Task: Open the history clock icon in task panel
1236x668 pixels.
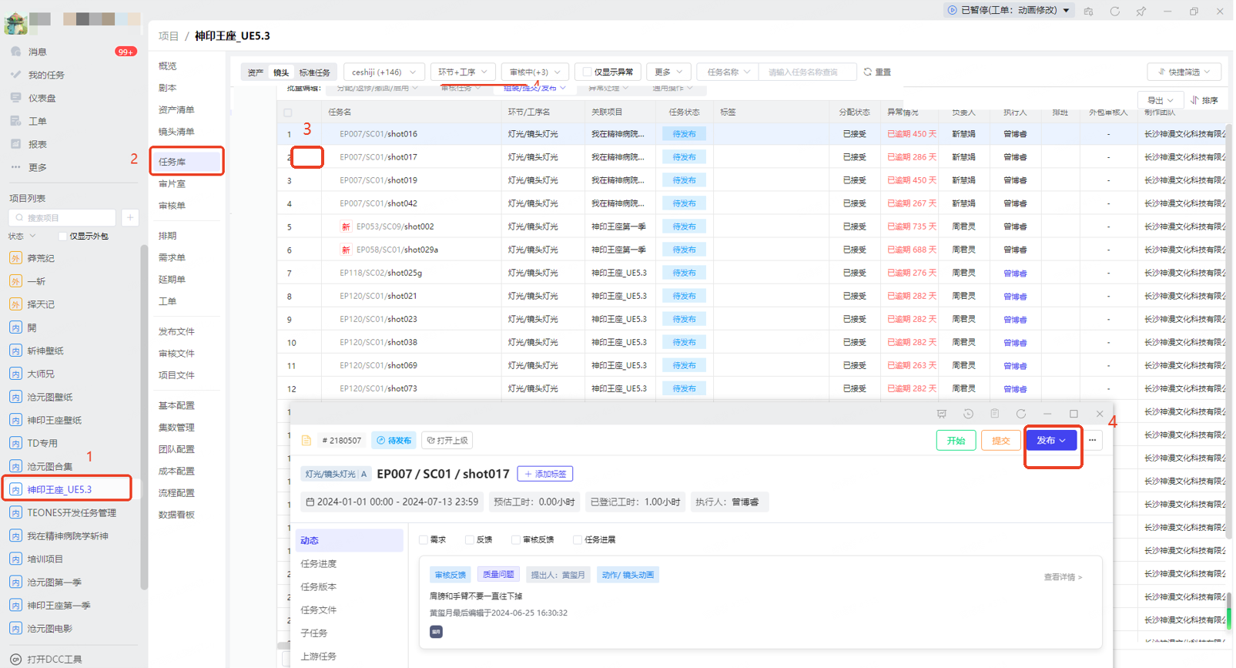Action: [968, 414]
